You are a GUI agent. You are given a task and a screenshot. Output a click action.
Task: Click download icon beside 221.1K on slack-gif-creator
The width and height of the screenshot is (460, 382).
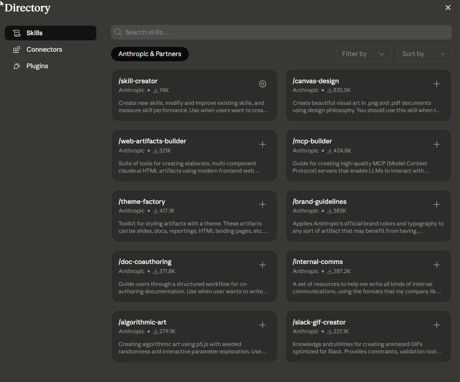pos(330,331)
